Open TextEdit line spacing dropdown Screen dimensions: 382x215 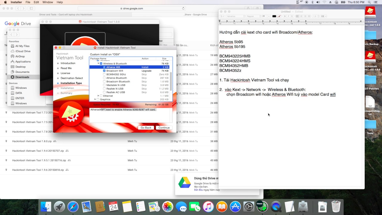coord(316,16)
